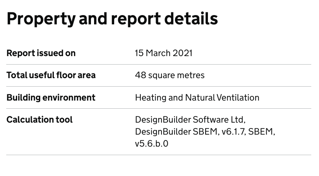The height and width of the screenshot is (176, 319).
Task: Click the 'DesignBuilder SBEM, v6.1.7, SBEM,' line
Action: coord(205,132)
